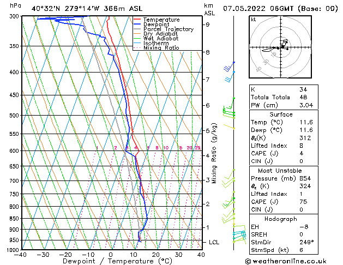Click the StmDir value 249°

306,243
